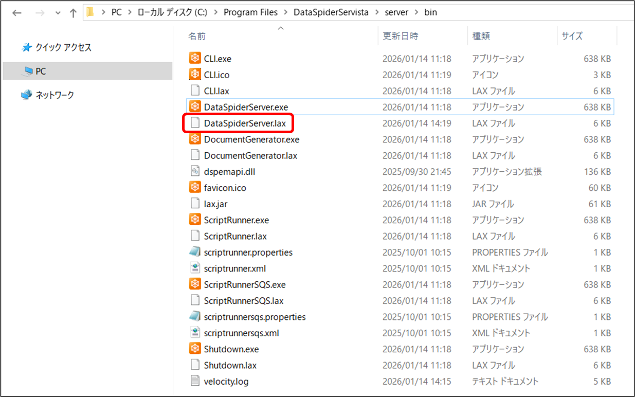Select the CLI.ico icon file
Screen dimensions: 635x397
195,75
